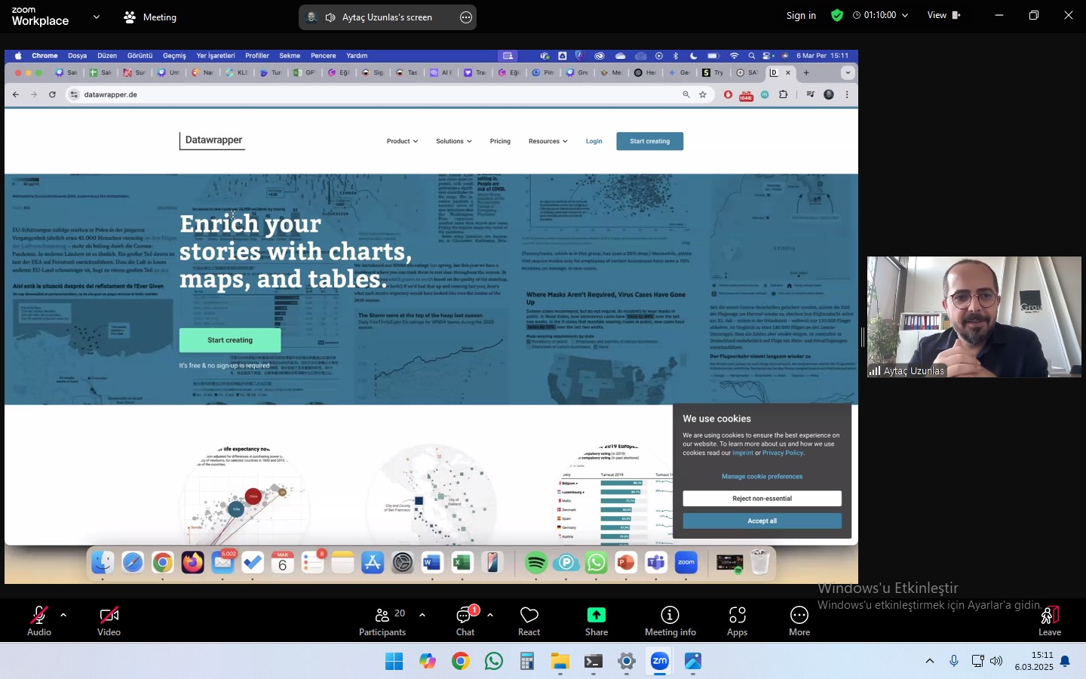The width and height of the screenshot is (1086, 679).
Task: Open Manage cookie preferences
Action: (x=762, y=477)
